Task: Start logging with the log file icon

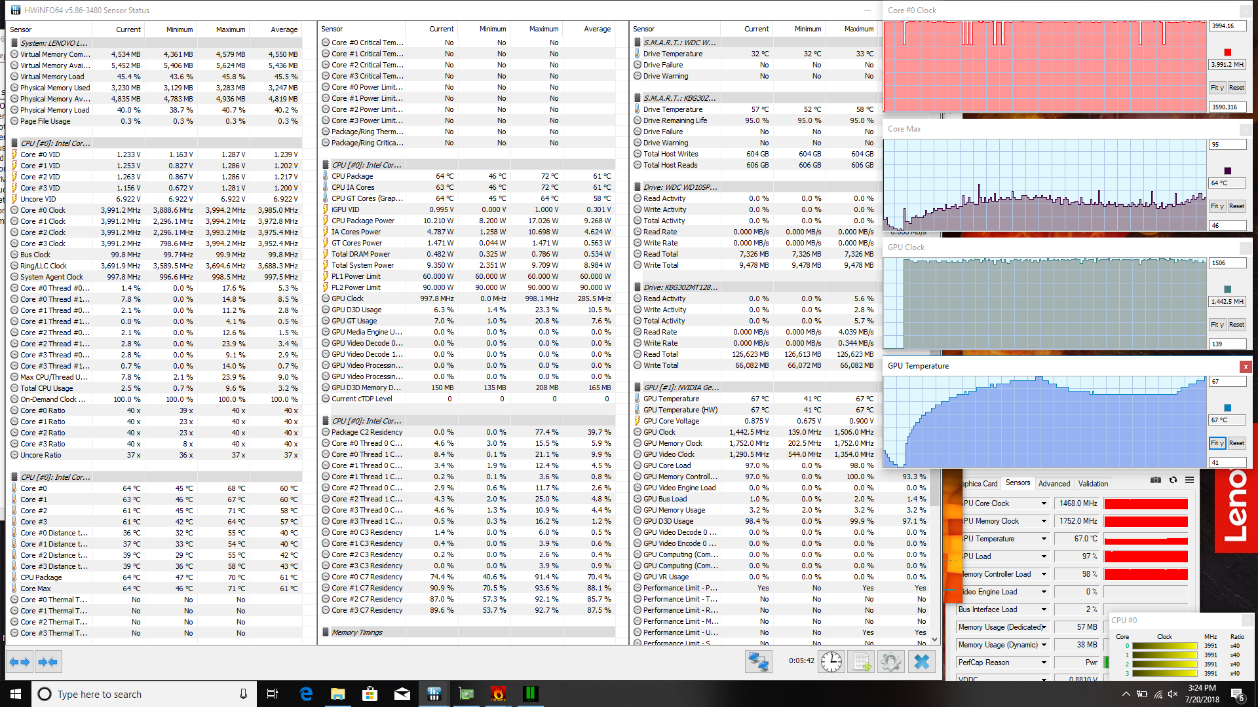Action: [x=861, y=662]
